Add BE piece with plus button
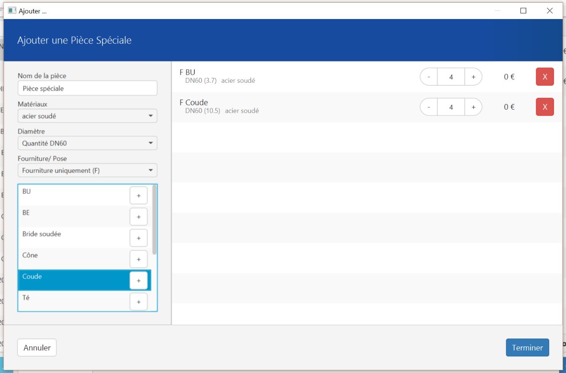Viewport: 566px width, 373px height. point(138,217)
